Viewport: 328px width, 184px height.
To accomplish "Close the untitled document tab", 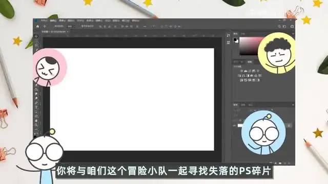I will [68, 32].
